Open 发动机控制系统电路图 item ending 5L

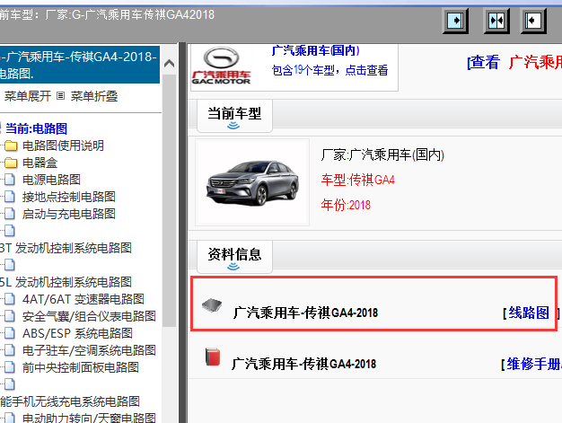pyautogui.click(x=66, y=282)
